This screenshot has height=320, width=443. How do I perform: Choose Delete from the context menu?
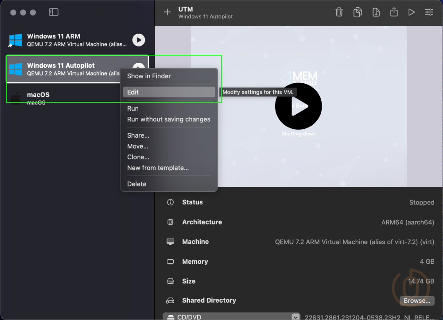tap(136, 184)
